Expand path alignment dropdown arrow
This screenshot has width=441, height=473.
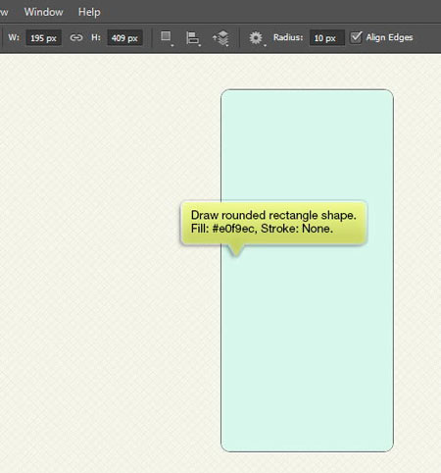pyautogui.click(x=199, y=45)
